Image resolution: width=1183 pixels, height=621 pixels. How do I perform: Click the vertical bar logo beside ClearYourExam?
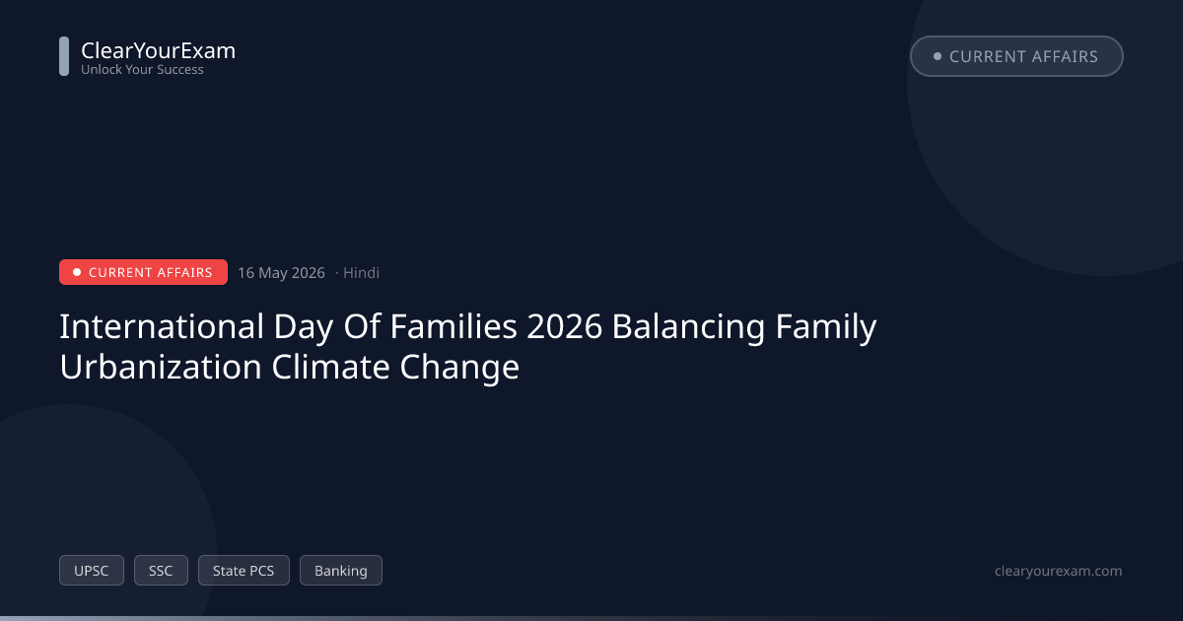coord(64,56)
